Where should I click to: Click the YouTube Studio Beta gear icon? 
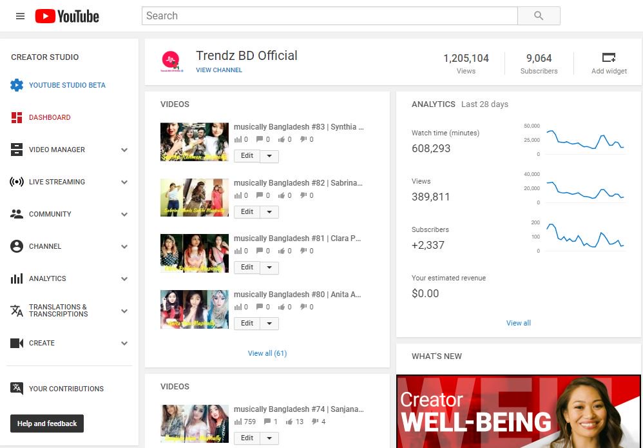17,85
